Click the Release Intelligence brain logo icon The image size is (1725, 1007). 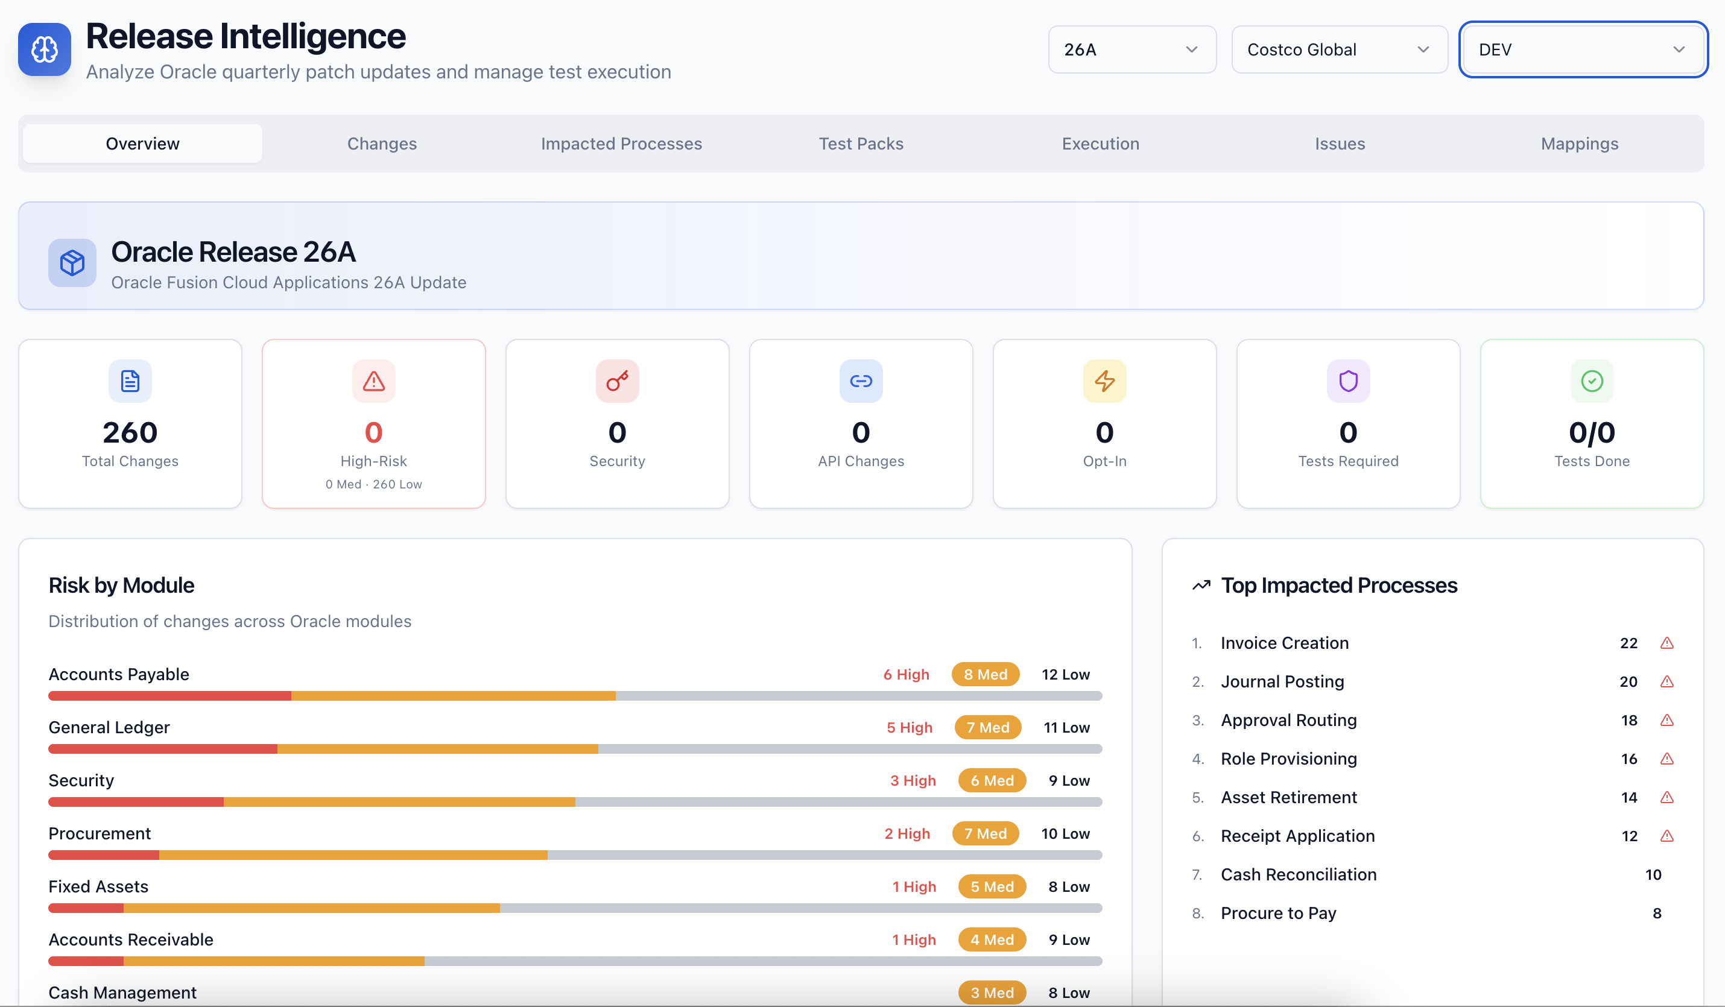tap(44, 49)
